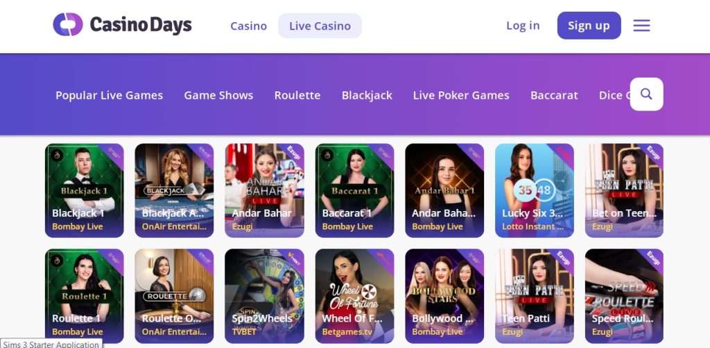
Task: Open the Spin2Wheels TVBET game tile
Action: (264, 296)
